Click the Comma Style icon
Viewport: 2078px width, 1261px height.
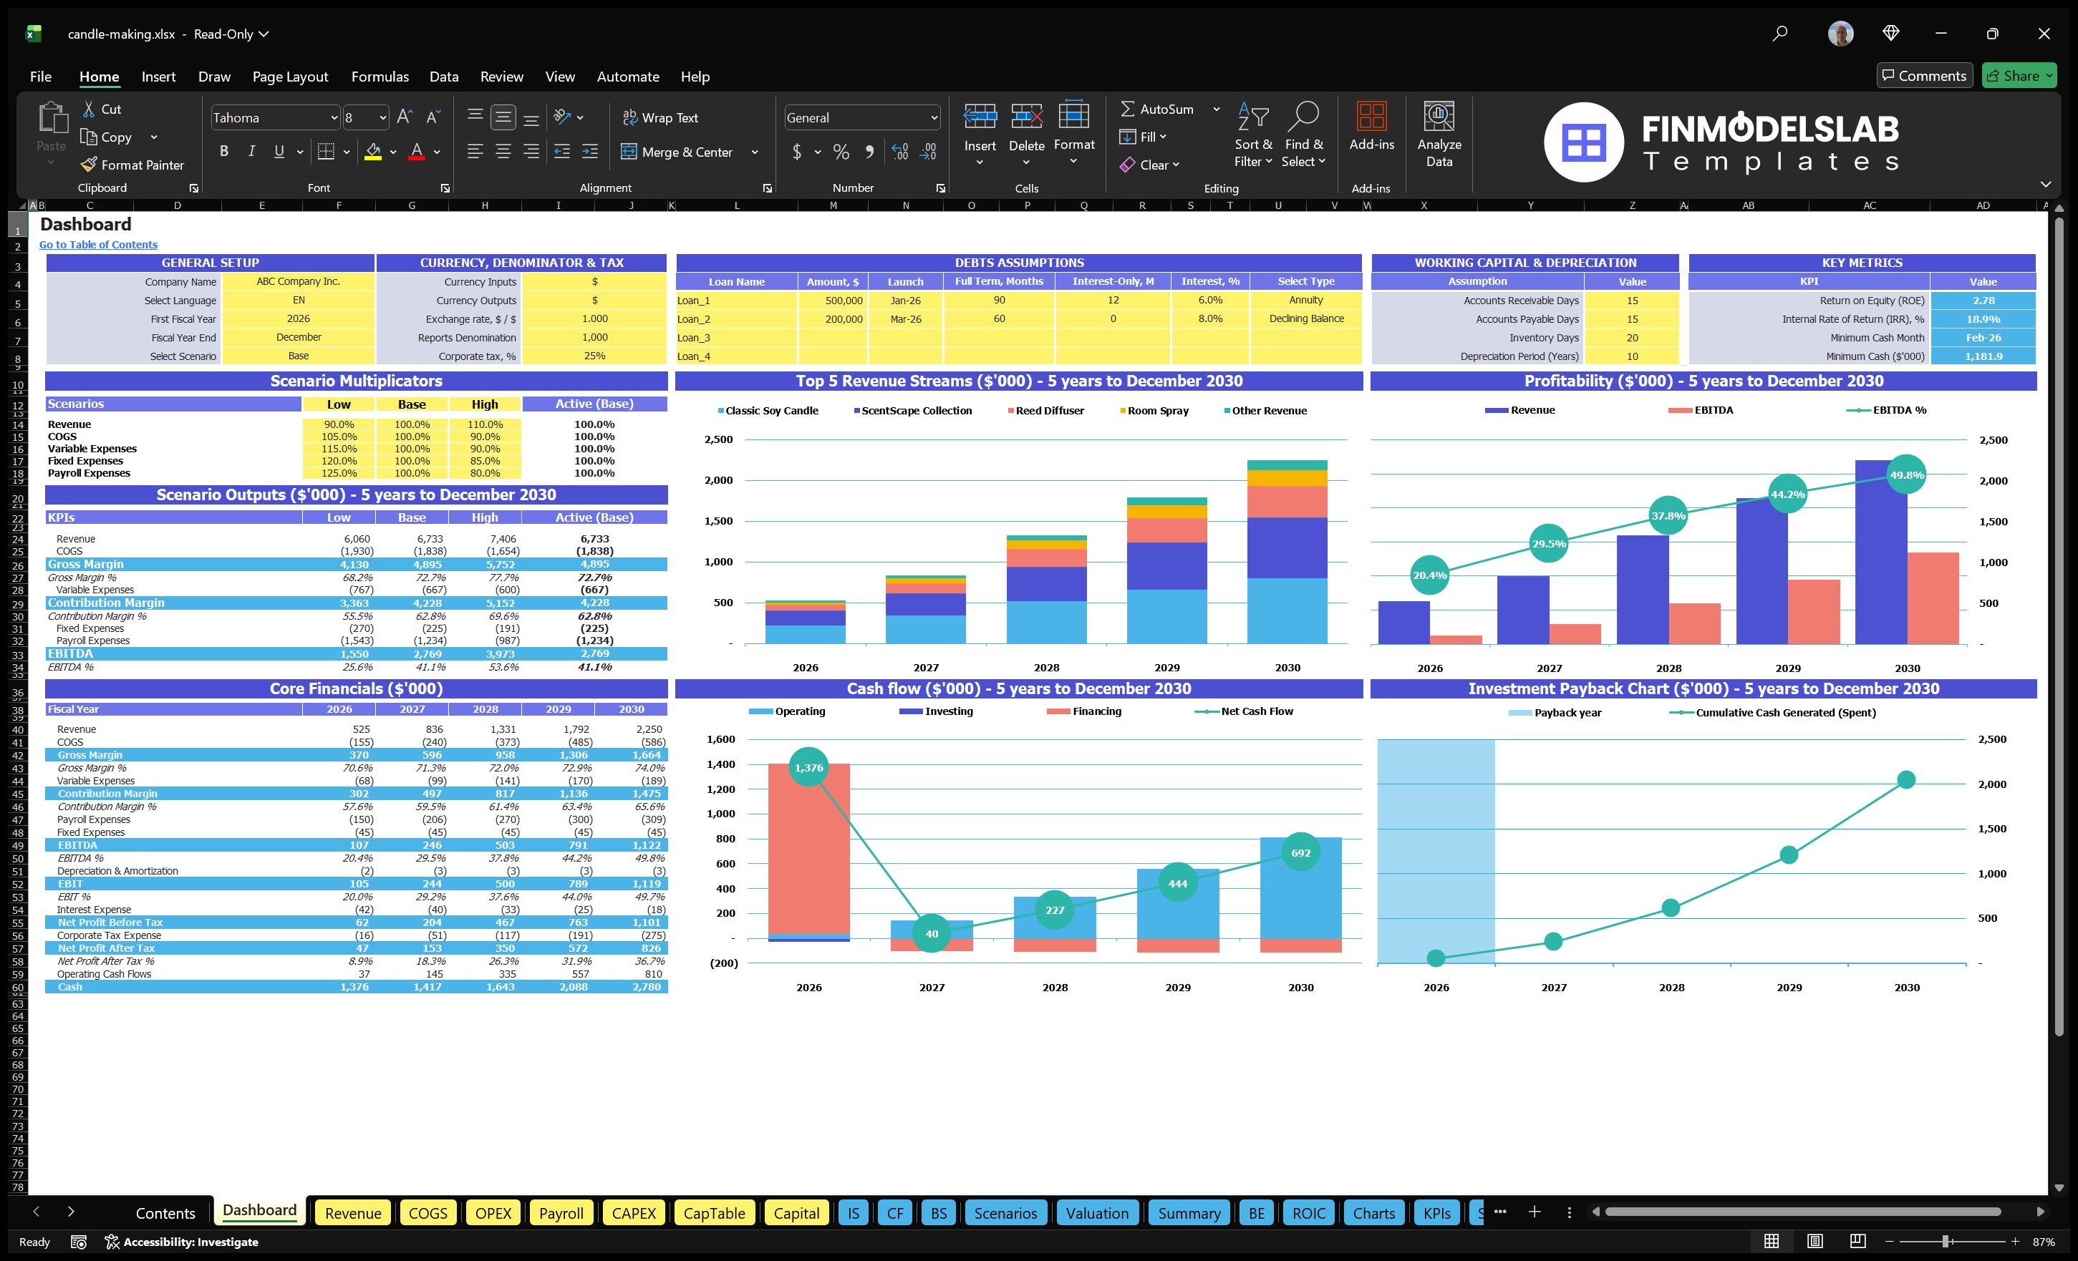tap(869, 152)
